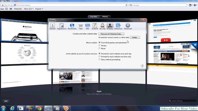Open the Security preferences pane
198x111 pixels.
coord(102,26)
